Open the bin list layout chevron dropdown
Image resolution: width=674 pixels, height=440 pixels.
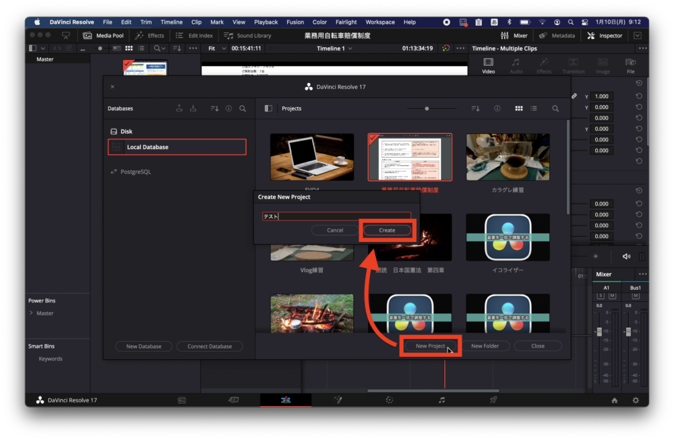[42, 49]
